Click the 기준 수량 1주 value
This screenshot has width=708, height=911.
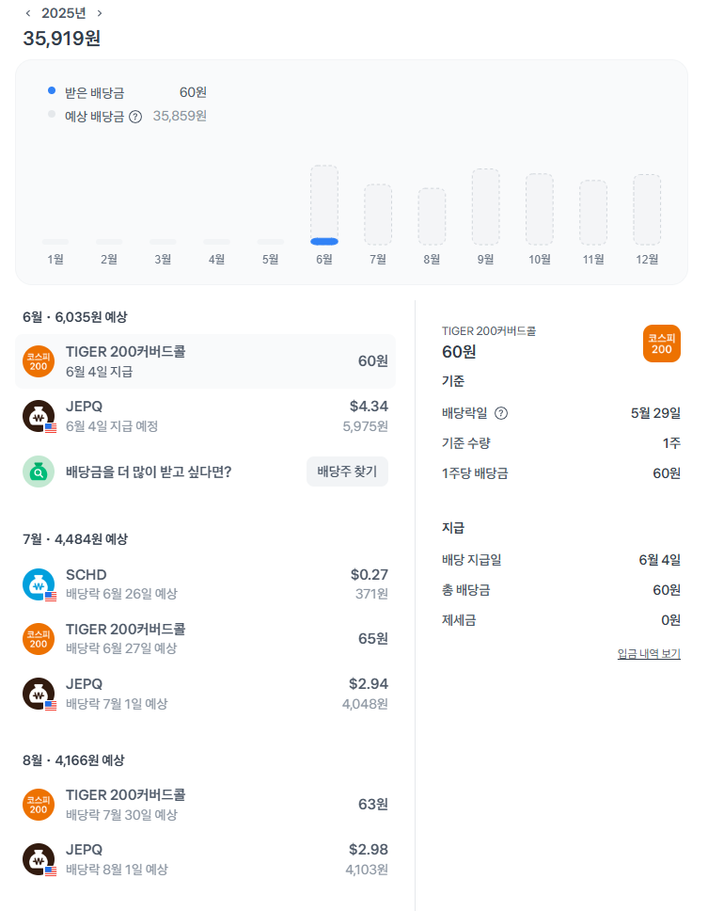671,443
